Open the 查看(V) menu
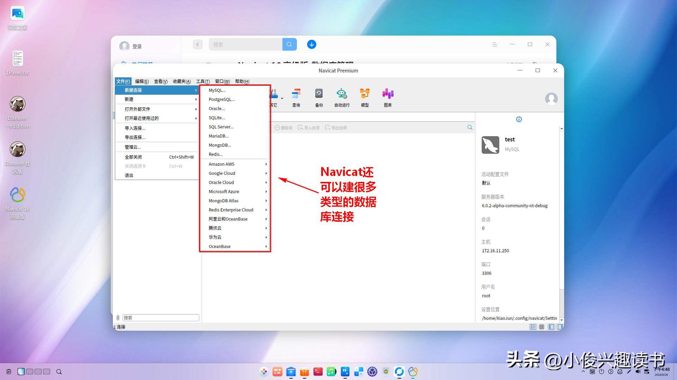This screenshot has width=677, height=380. pyautogui.click(x=161, y=81)
